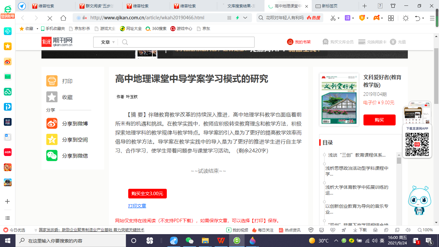
Task: Click 购买文库会员 link
Action: coord(338,42)
